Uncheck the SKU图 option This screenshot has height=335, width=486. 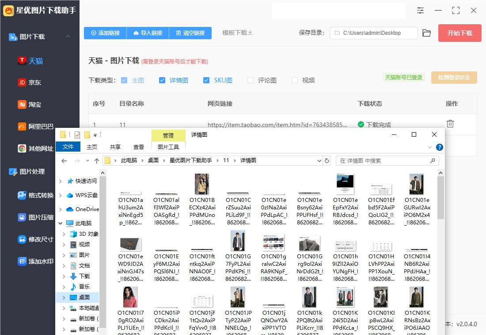coord(206,80)
